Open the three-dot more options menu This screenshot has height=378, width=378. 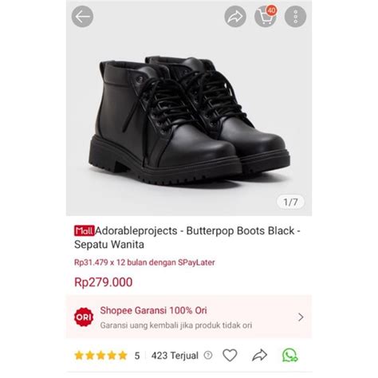pyautogui.click(x=295, y=17)
